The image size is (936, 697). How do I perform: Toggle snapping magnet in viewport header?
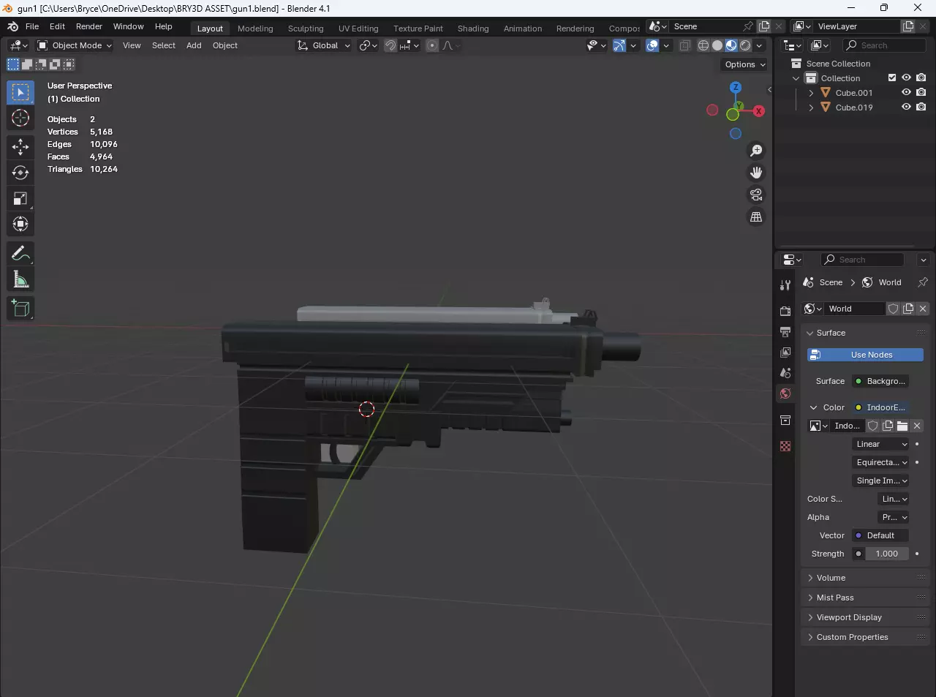coord(390,45)
